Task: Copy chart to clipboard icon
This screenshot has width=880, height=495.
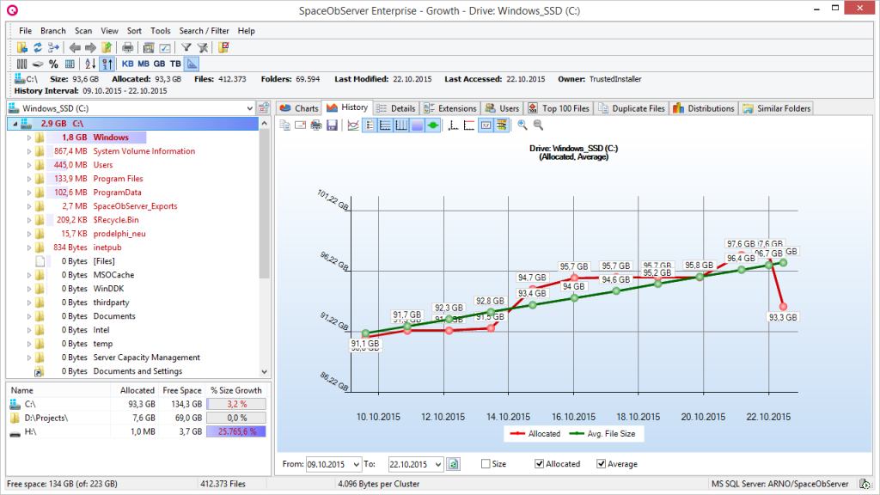Action: pyautogui.click(x=285, y=125)
